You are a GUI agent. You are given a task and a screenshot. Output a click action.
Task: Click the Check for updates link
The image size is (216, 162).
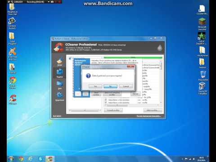(x=149, y=116)
